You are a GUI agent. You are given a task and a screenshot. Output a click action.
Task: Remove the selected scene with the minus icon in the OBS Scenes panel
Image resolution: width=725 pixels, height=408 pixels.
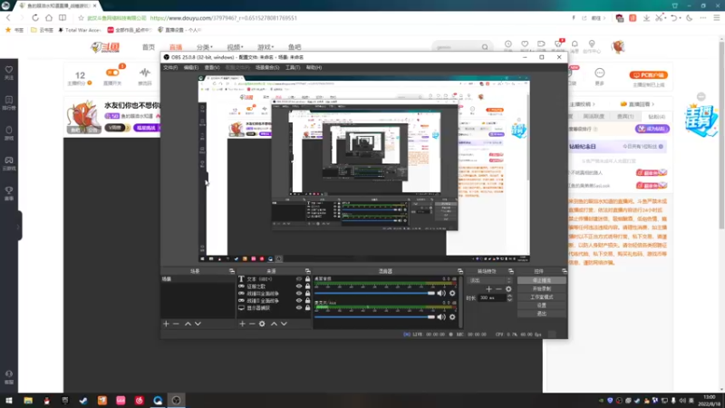(x=176, y=324)
